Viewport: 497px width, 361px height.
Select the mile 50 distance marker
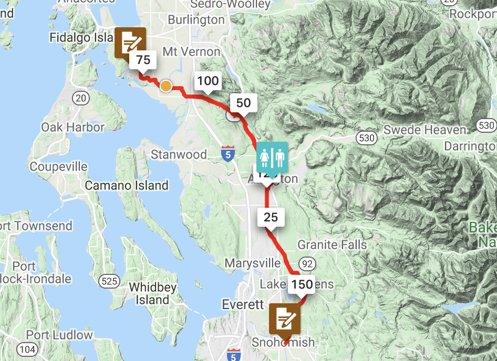[x=243, y=103]
